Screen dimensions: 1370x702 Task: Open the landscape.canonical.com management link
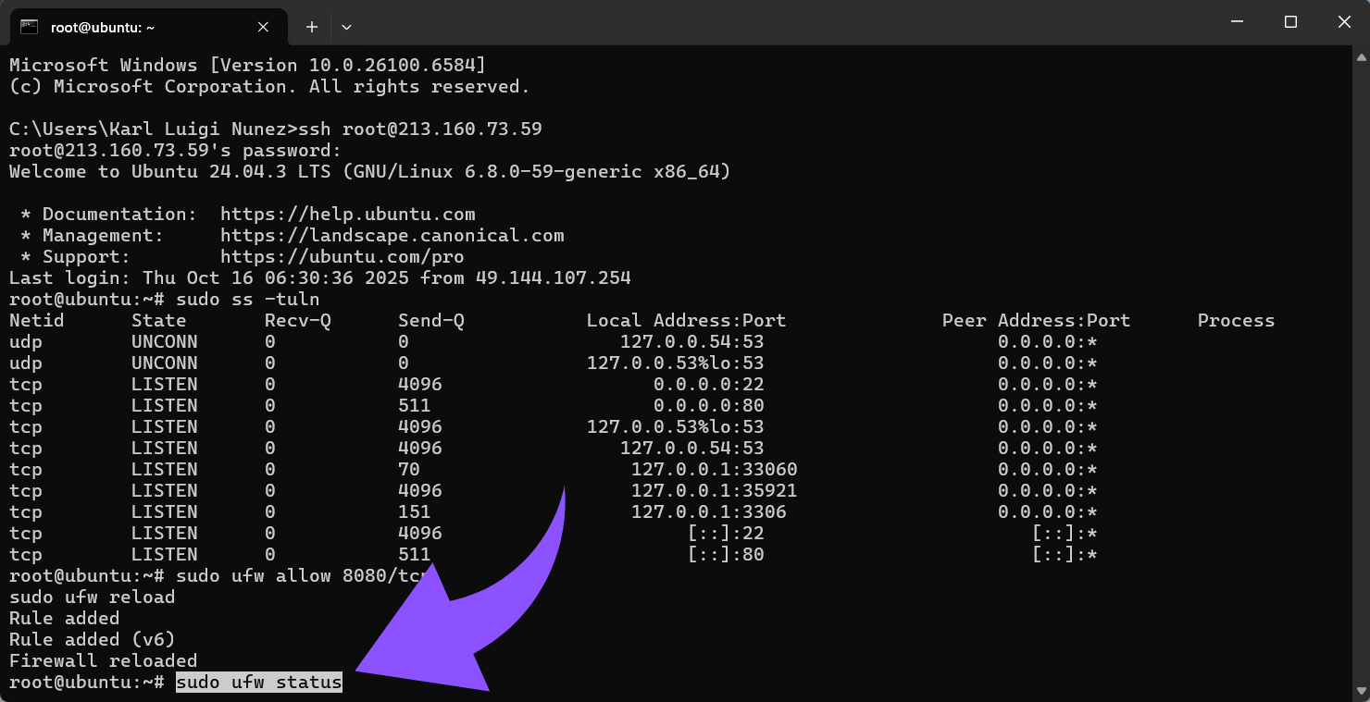coord(392,235)
